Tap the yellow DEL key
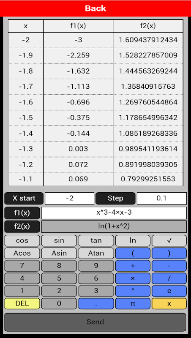The width and height of the screenshot is (191, 338). point(22,304)
